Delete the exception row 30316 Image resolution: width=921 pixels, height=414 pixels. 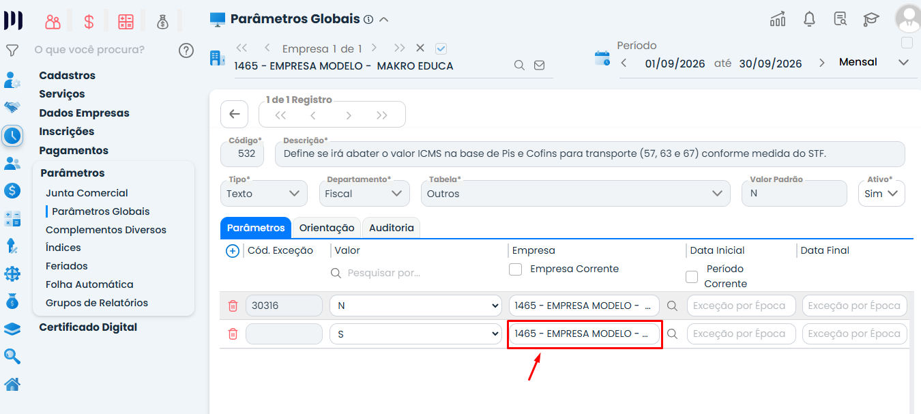tap(233, 306)
